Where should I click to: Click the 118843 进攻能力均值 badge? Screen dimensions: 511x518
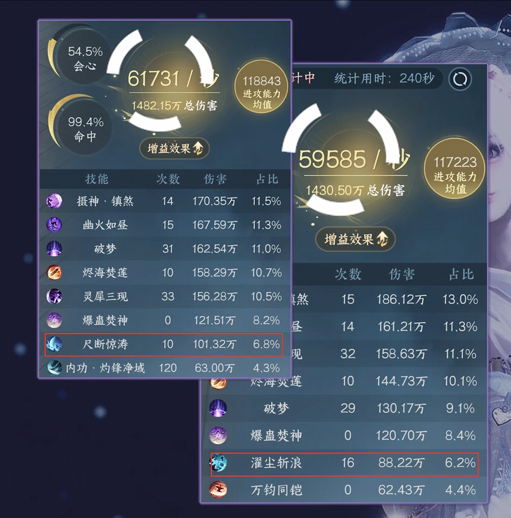coord(261,86)
